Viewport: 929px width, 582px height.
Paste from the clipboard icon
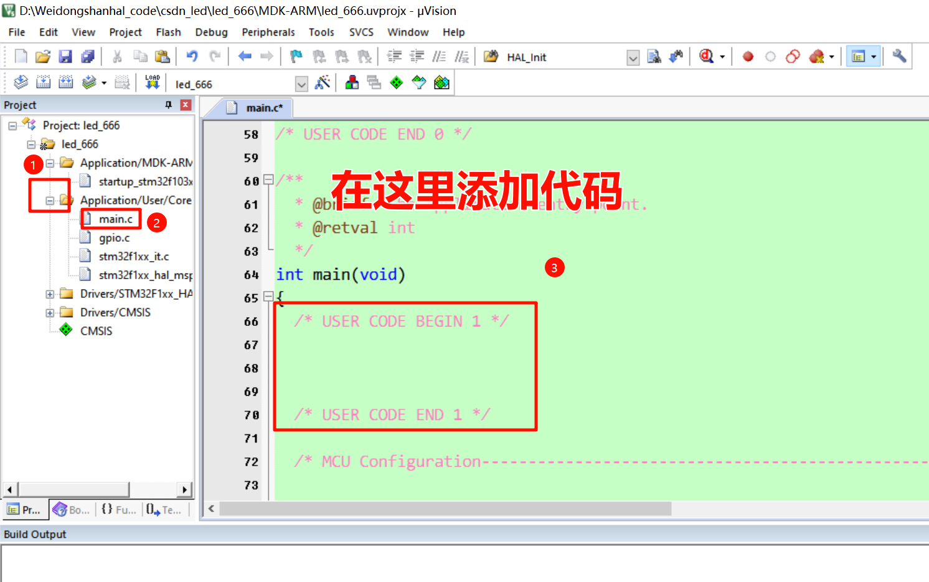point(163,57)
